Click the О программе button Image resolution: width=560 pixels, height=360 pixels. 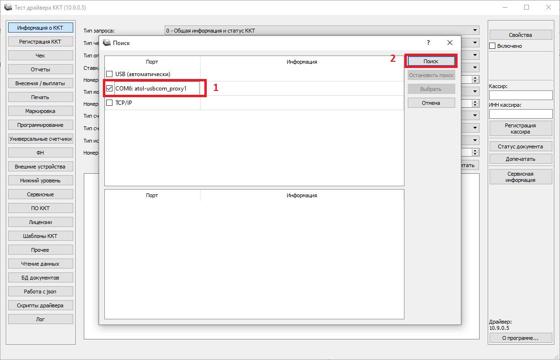(x=520, y=338)
